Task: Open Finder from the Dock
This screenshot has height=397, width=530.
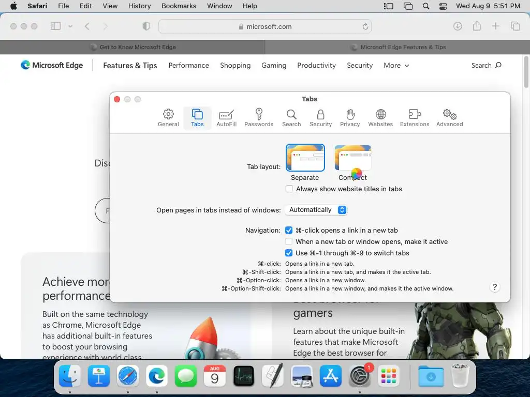Action: tap(70, 376)
